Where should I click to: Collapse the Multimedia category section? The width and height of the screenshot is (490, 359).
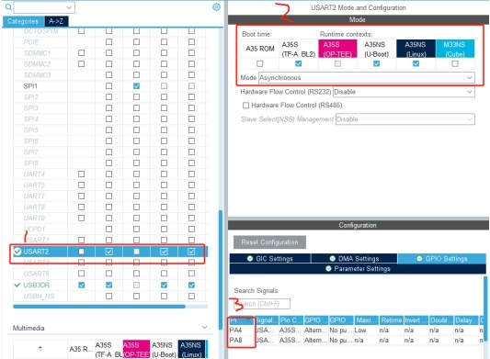coord(204,327)
